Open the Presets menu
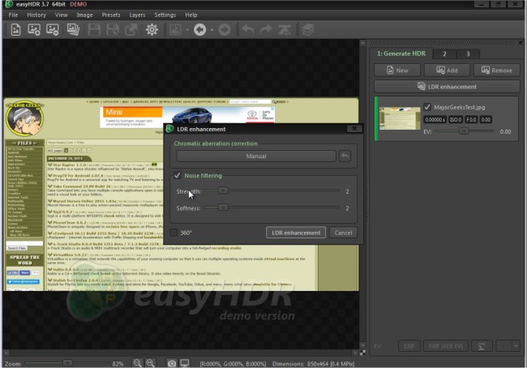527x368 pixels. pos(112,15)
